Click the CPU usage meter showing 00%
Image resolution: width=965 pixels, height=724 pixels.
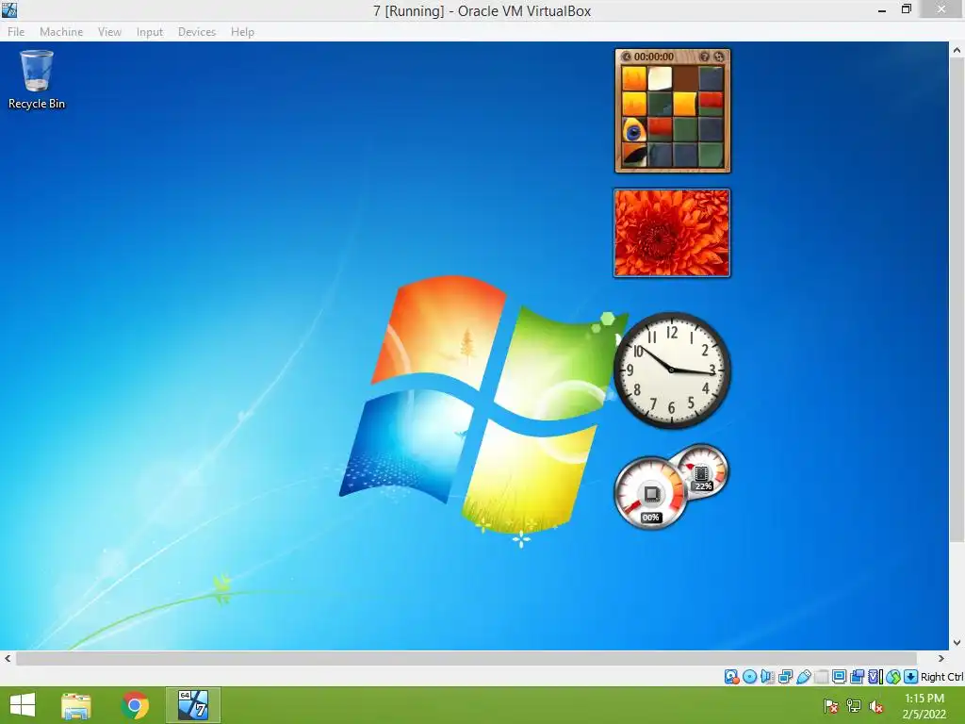tap(651, 492)
